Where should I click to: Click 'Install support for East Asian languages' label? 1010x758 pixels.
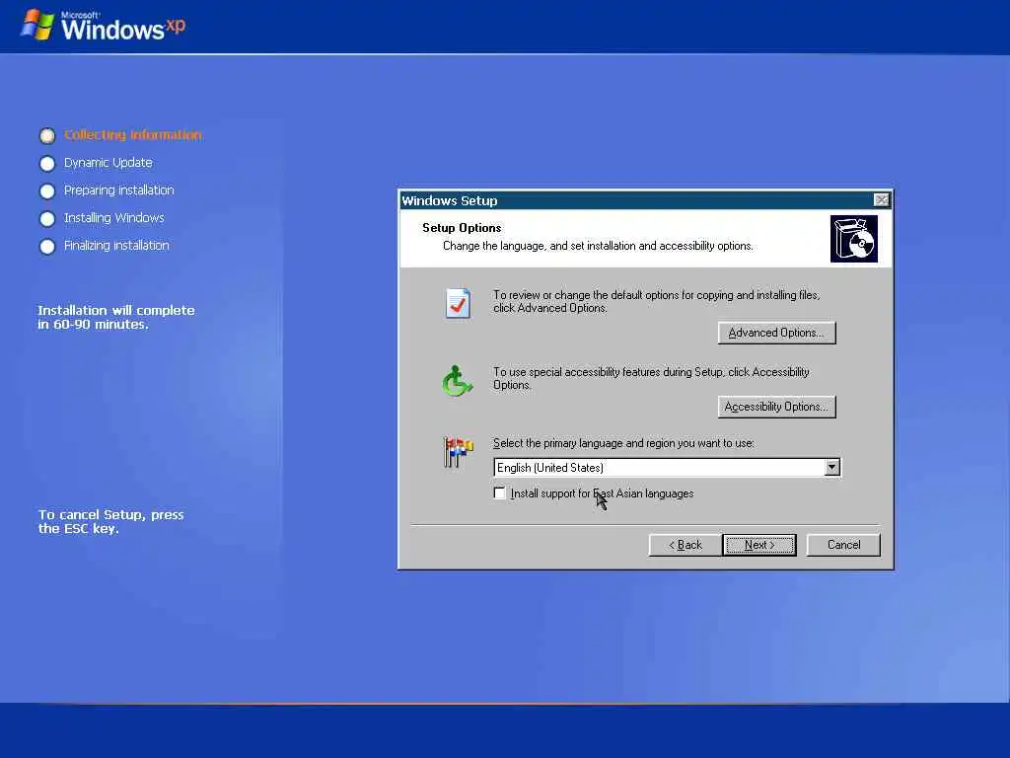click(602, 493)
